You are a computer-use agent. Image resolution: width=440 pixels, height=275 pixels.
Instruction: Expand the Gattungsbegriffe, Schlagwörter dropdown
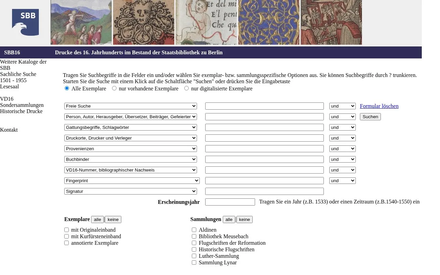tap(131, 128)
